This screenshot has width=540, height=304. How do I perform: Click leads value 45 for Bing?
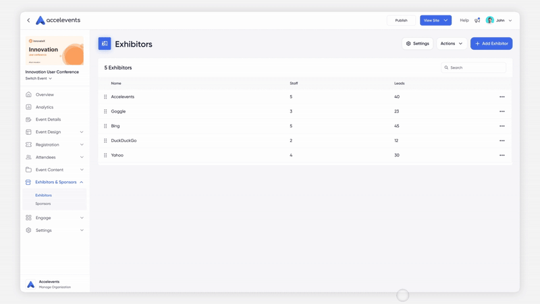(397, 126)
